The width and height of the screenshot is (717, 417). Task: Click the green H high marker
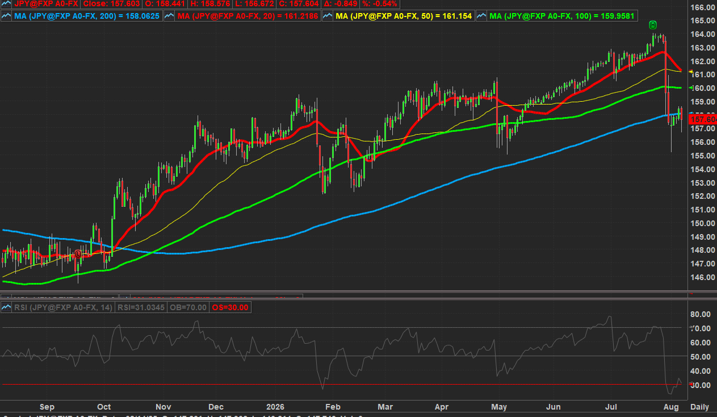(653, 24)
